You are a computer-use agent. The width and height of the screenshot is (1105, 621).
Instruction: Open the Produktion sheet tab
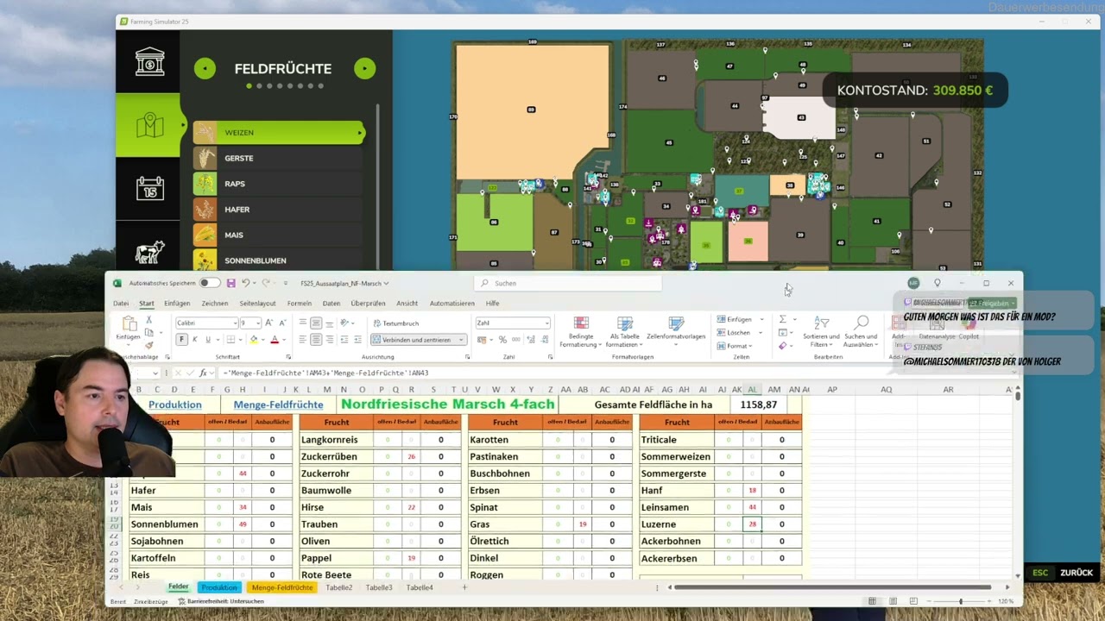coord(219,587)
